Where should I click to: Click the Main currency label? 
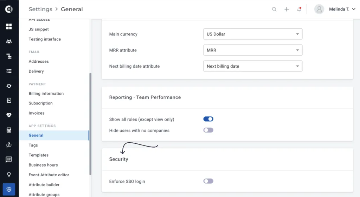(x=123, y=34)
